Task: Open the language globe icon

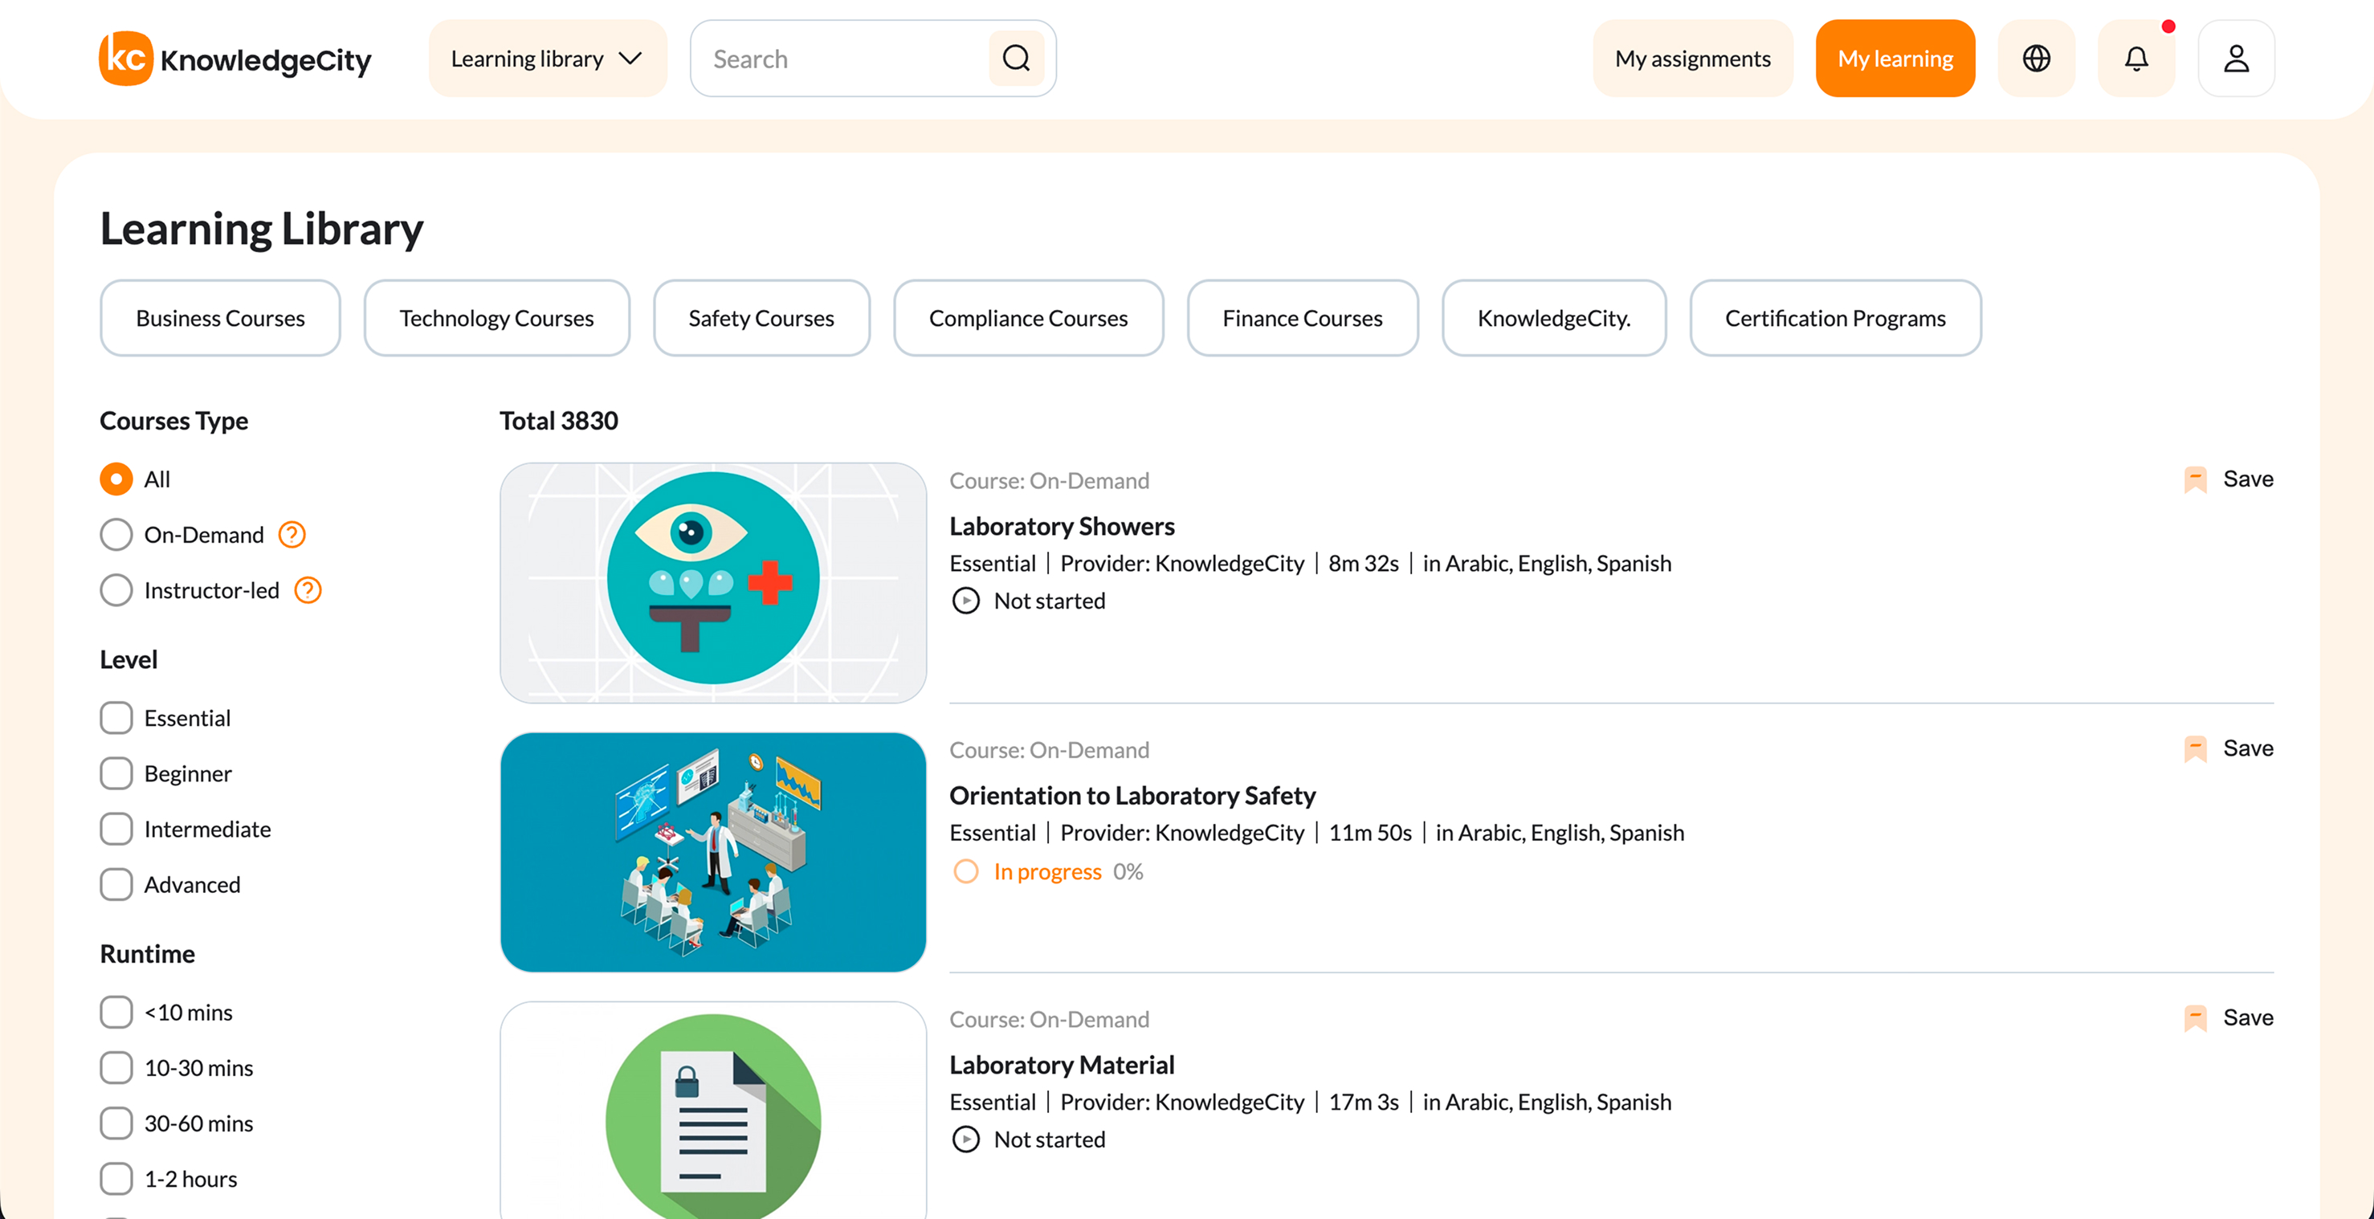Action: tap(2037, 58)
